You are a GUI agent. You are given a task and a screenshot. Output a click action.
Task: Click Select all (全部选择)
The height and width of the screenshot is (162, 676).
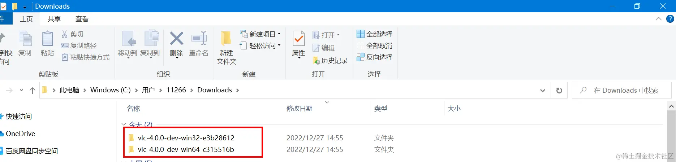click(x=374, y=34)
